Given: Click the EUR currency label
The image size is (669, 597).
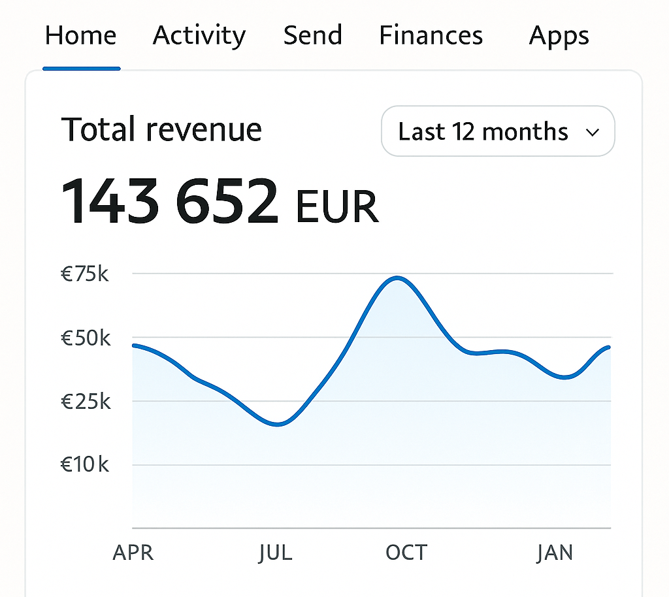Looking at the screenshot, I should click(337, 206).
